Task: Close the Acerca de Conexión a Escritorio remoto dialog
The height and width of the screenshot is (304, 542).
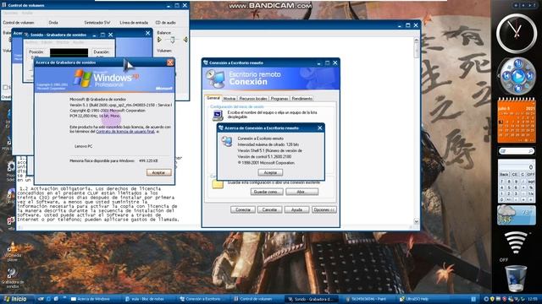Action: pyautogui.click(x=320, y=128)
